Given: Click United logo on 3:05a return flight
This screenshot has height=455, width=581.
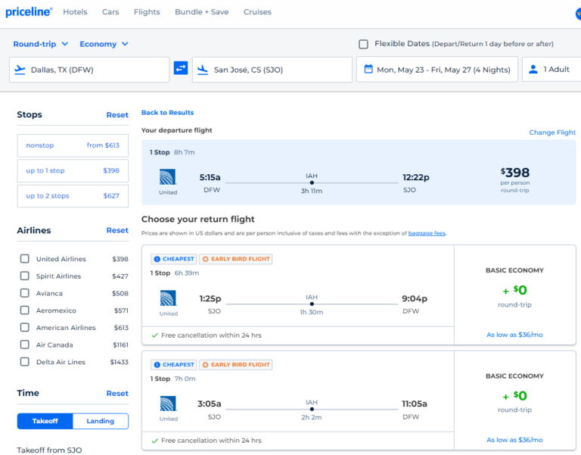Looking at the screenshot, I should point(168,404).
